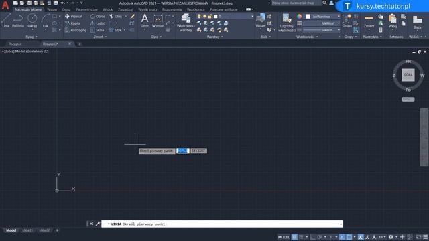Click the Wstaw (insert block) icon
This screenshot has height=241, width=429.
click(x=261, y=21)
